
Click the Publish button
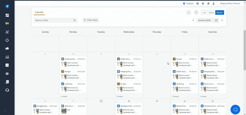(x=188, y=4)
